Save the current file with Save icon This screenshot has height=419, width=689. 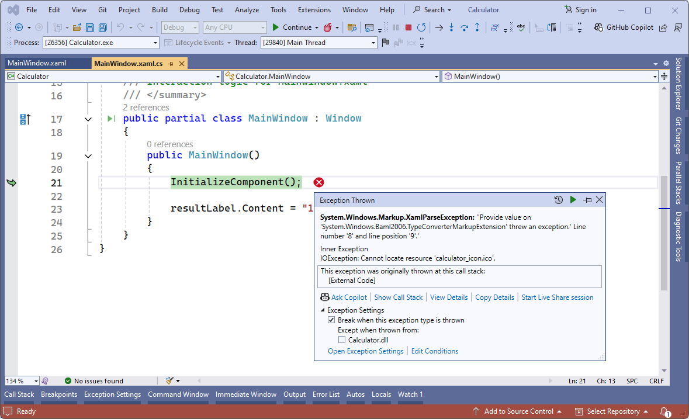89,27
